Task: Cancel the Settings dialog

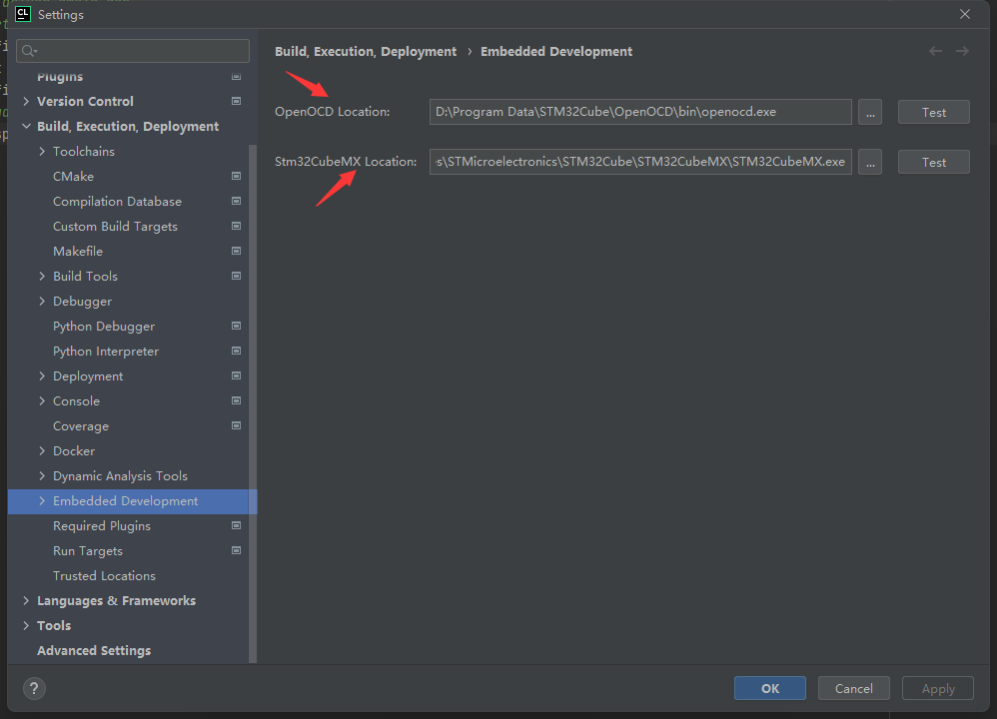Action: coord(854,688)
